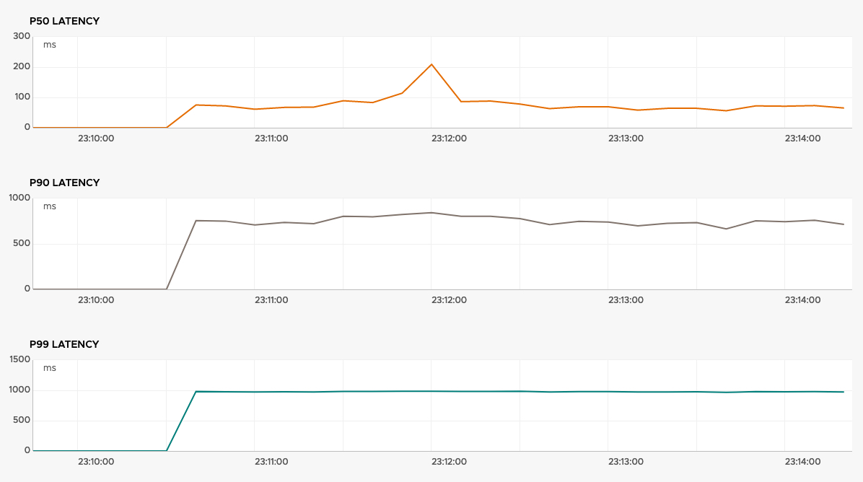863x482 pixels.
Task: Click the P50 latency spike peak at 23:12:00
Action: [x=431, y=64]
